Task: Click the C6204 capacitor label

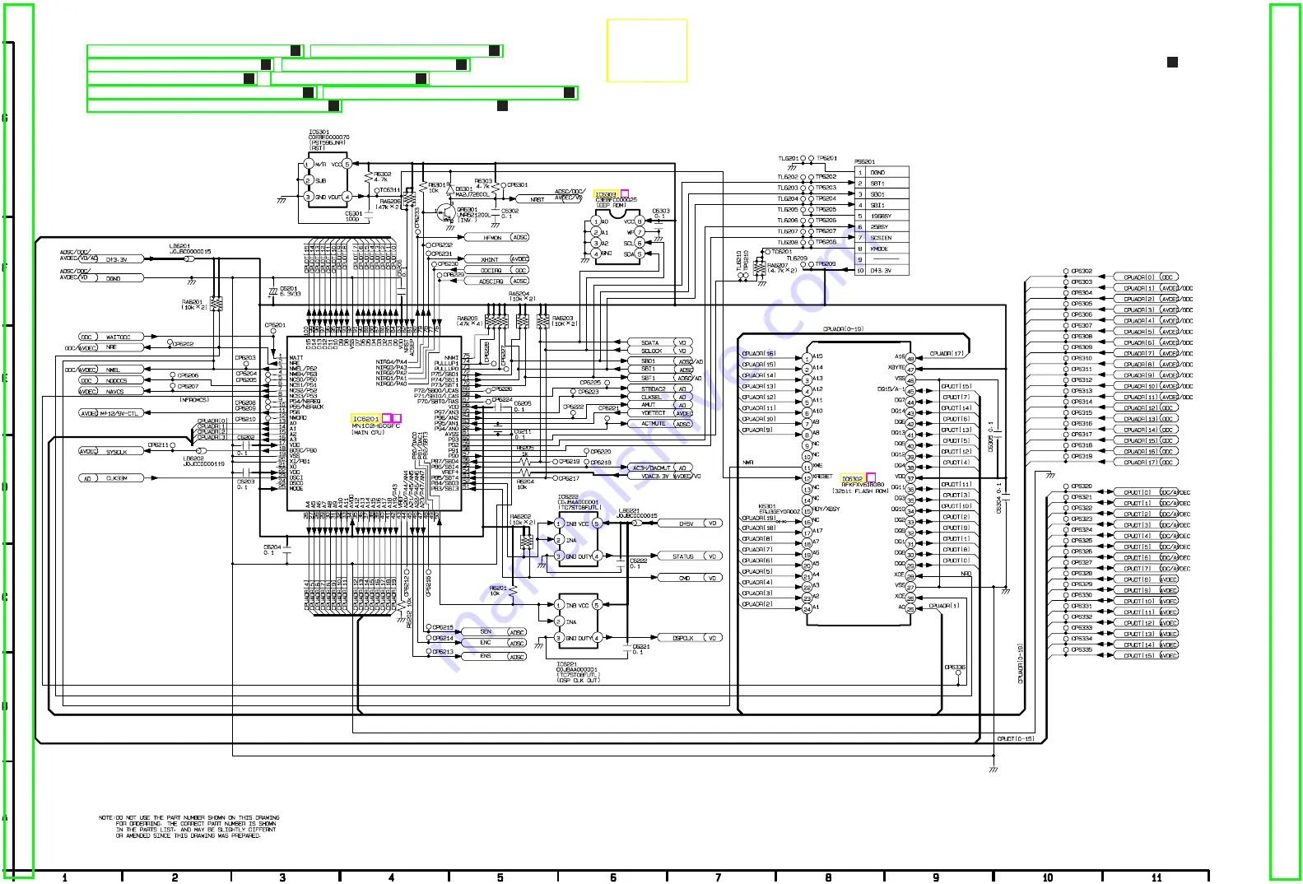Action: coord(272,547)
